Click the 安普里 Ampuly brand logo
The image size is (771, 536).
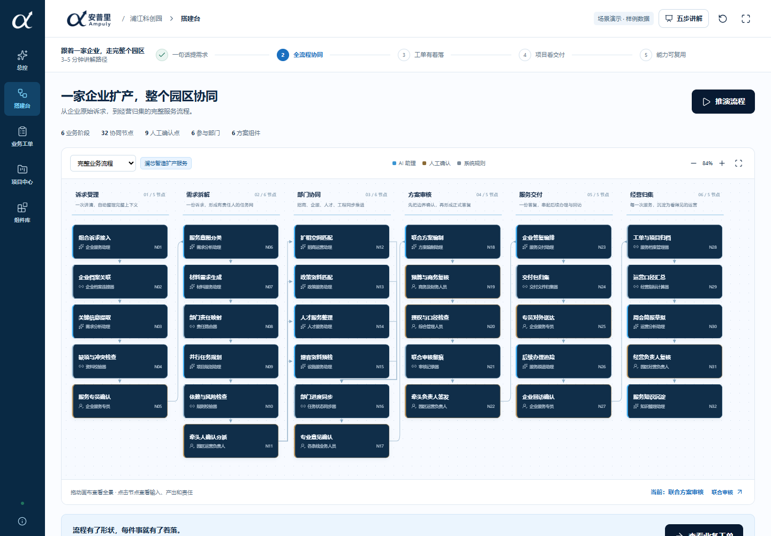(89, 19)
